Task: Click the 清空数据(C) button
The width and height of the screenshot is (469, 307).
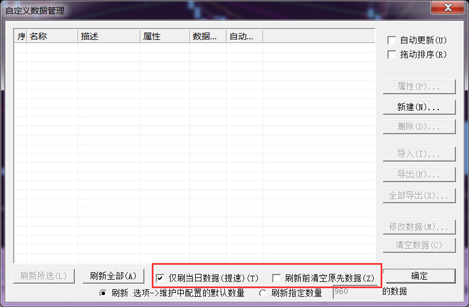Action: [x=419, y=245]
